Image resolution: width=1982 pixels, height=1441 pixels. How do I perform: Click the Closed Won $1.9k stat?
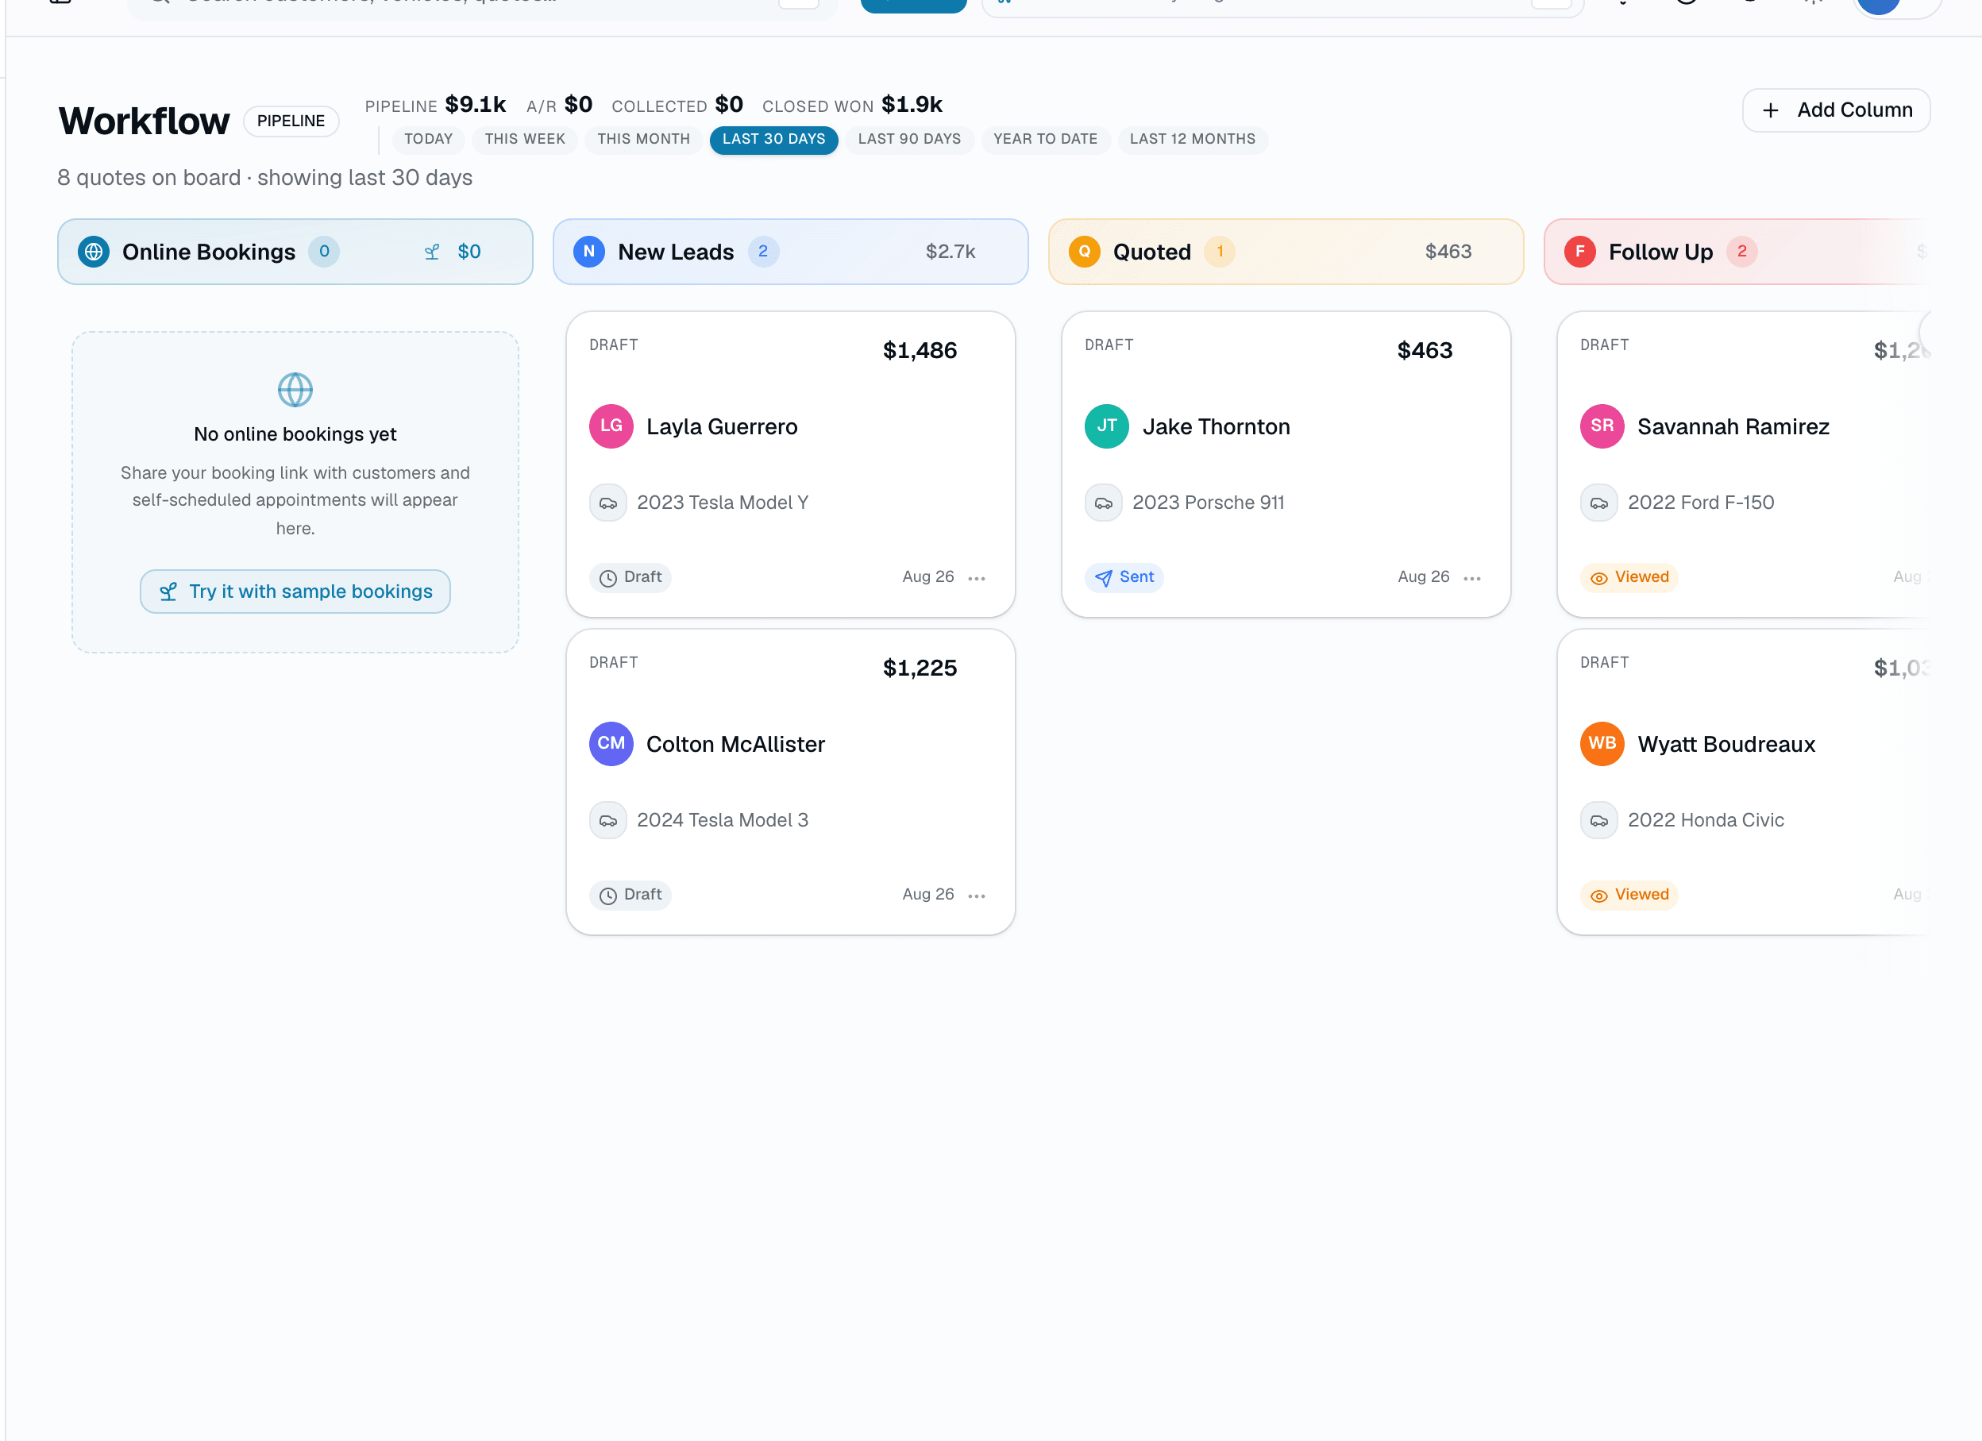852,105
